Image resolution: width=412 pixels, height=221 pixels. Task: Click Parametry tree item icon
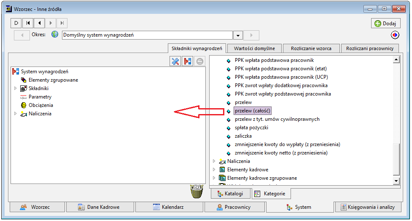[24, 97]
